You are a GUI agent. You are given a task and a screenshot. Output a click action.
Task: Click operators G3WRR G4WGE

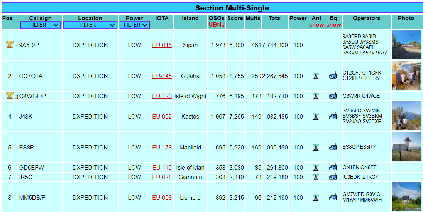coord(361,96)
